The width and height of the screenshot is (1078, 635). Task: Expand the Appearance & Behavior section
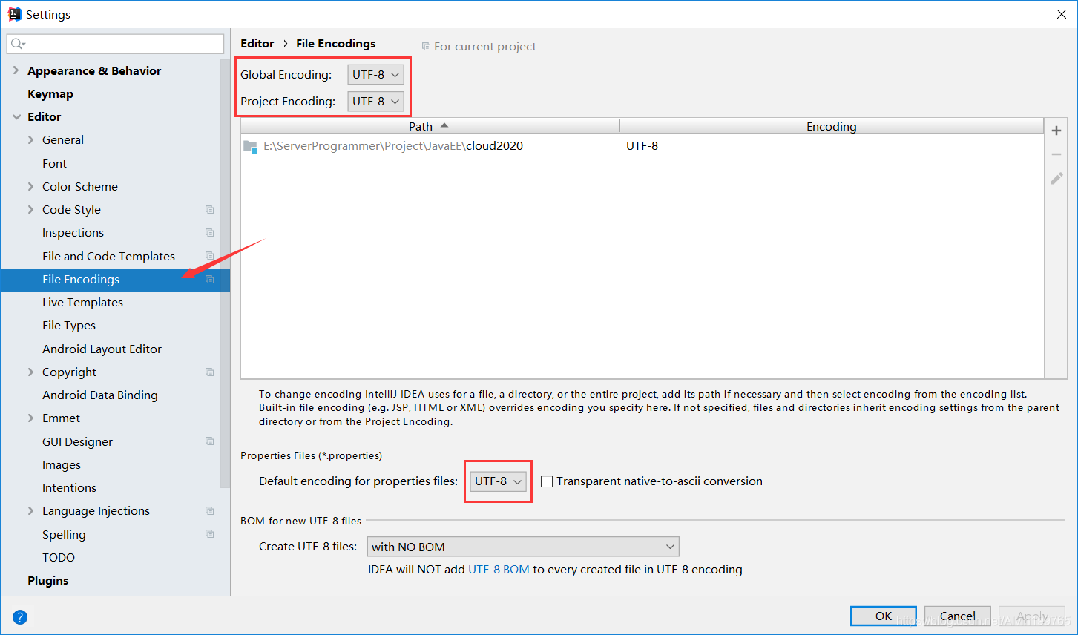(x=16, y=70)
